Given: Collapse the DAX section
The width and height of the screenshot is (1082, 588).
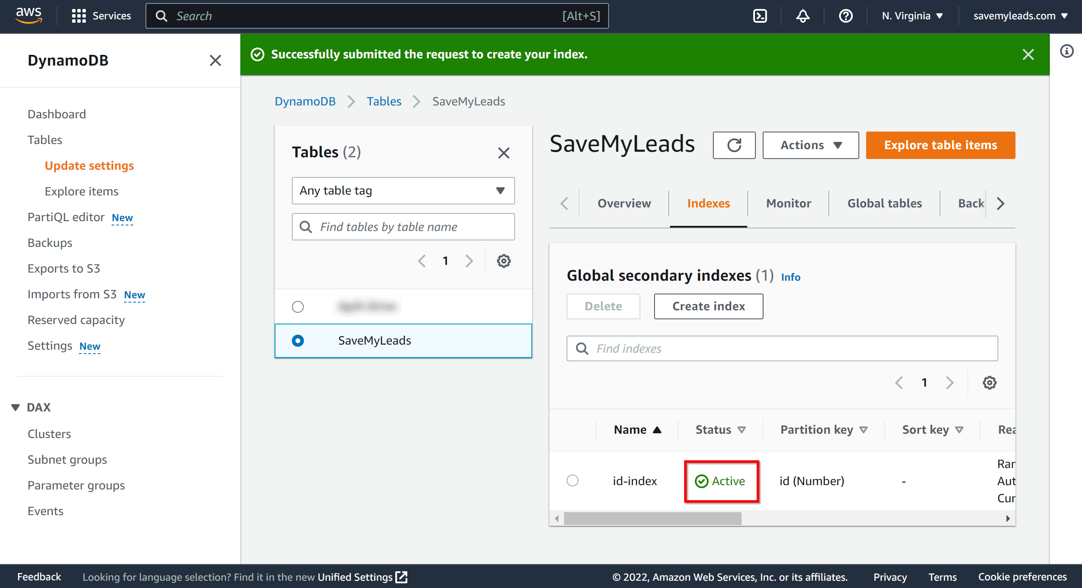Looking at the screenshot, I should [15, 407].
